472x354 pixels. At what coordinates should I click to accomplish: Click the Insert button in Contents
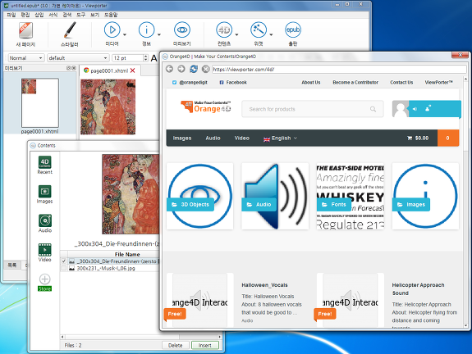click(x=204, y=345)
